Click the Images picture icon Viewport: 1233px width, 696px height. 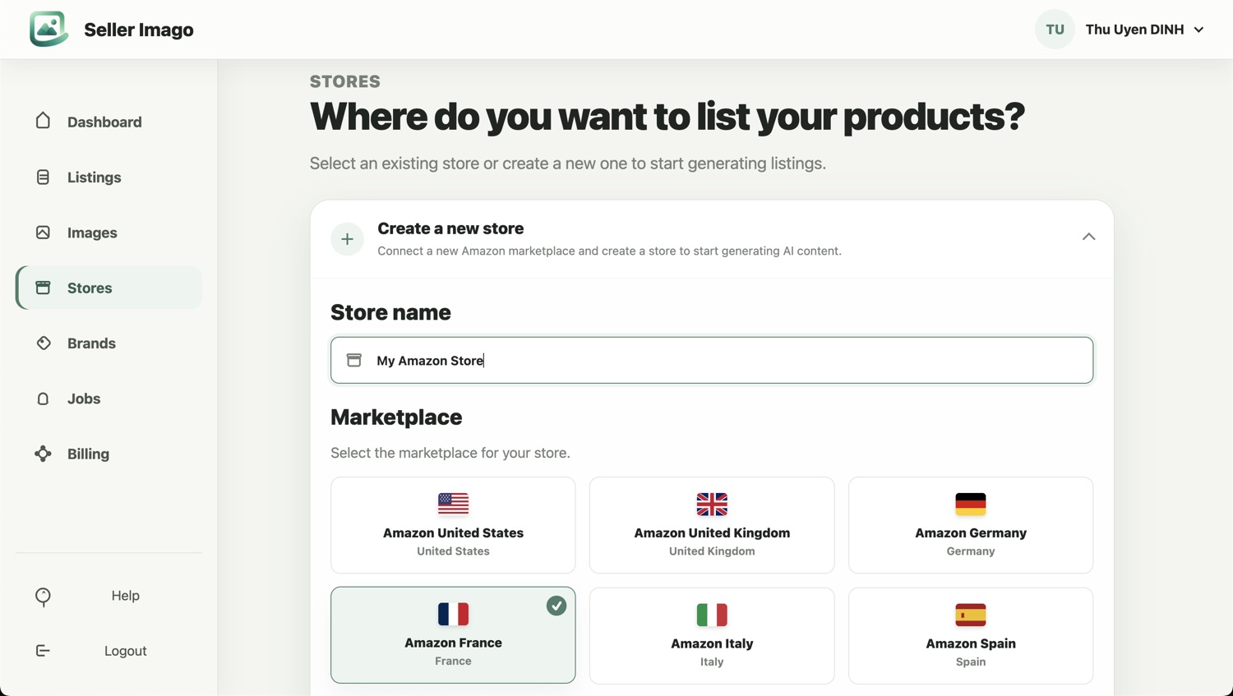coord(43,233)
